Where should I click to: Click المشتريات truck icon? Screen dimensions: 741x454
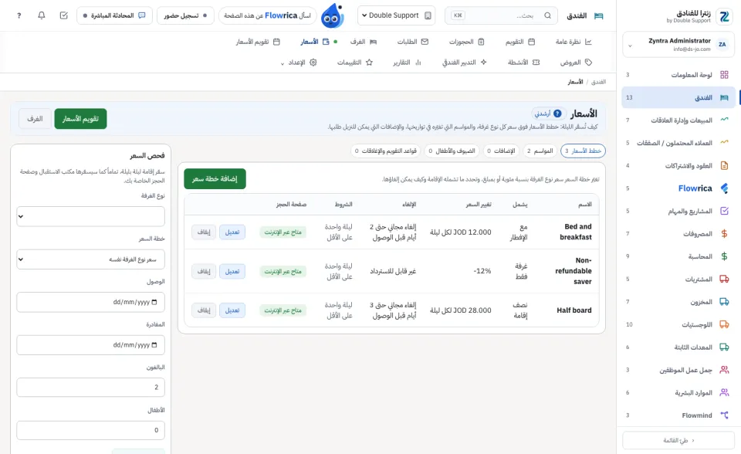click(724, 279)
